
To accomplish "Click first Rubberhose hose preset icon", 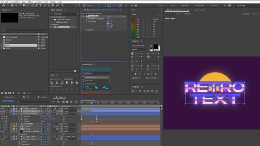I will [87, 88].
